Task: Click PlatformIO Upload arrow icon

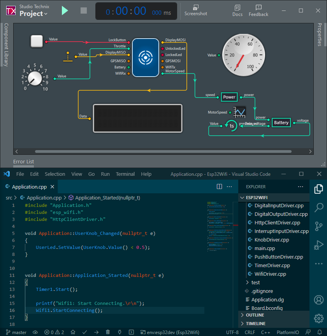Action: [x=96, y=332]
